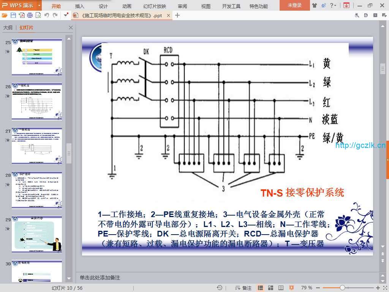Switch to reading view in status bar
The height and width of the screenshot is (292, 389).
[x=281, y=288]
